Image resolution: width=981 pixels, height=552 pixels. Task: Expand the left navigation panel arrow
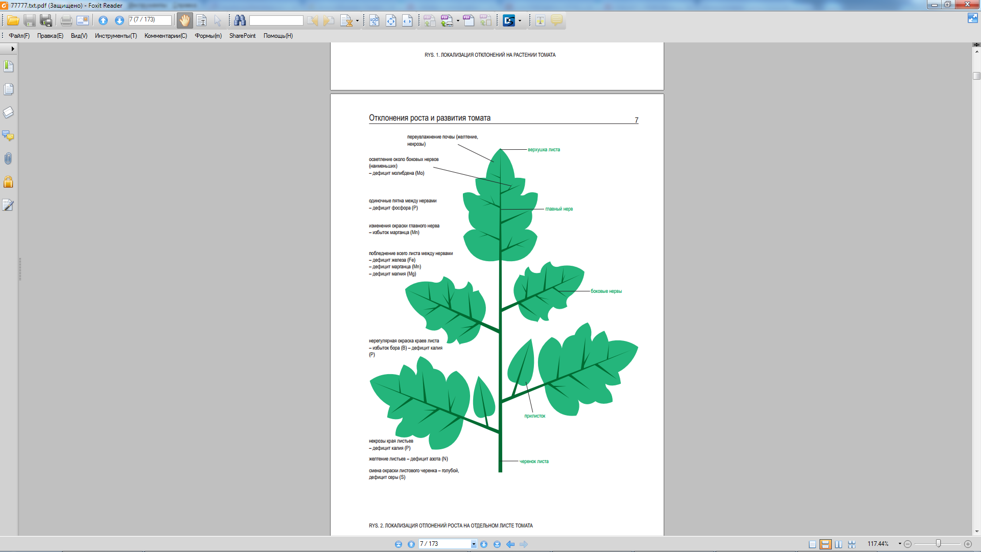[x=12, y=49]
